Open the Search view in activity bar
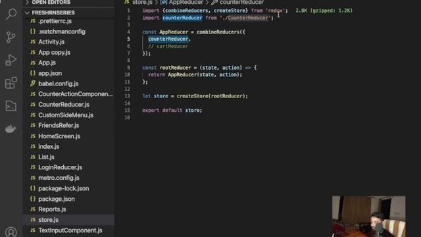This screenshot has width=421, height=237. click(x=11, y=14)
